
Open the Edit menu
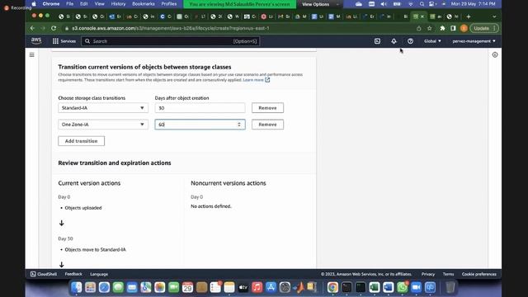pyautogui.click(x=84, y=4)
